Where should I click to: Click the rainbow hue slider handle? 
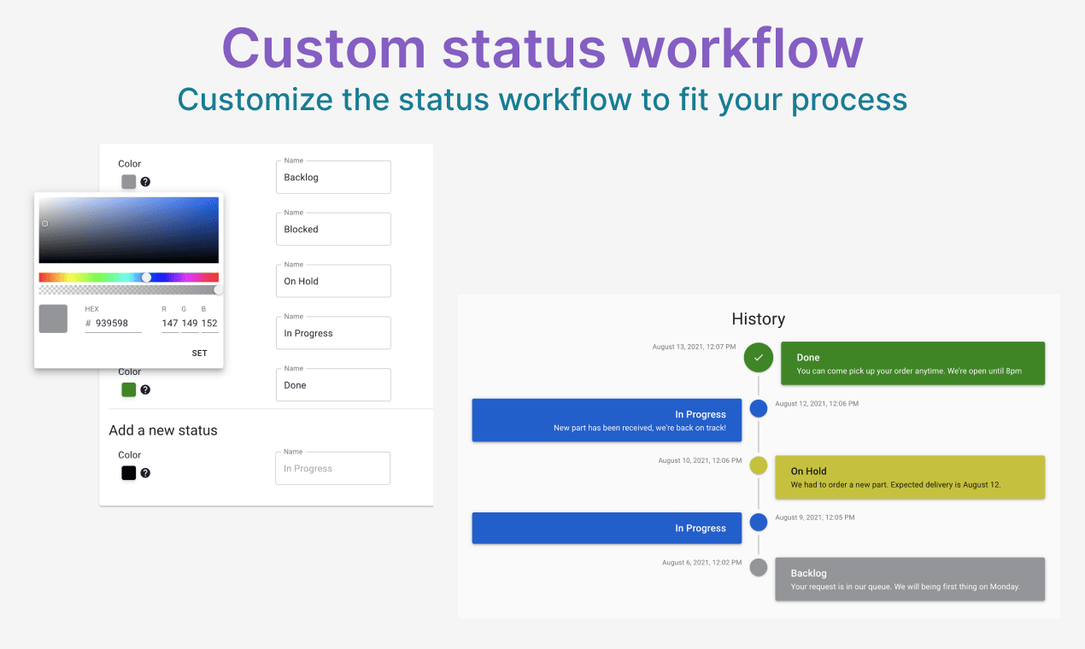147,278
